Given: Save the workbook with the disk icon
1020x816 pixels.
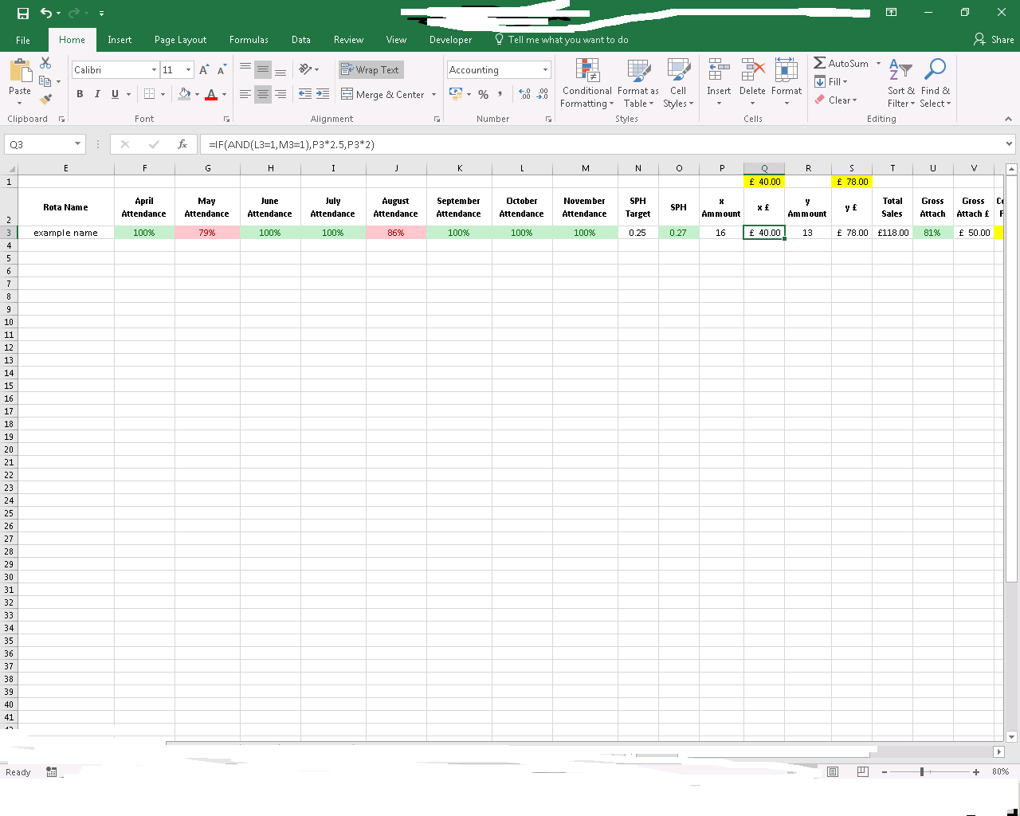Looking at the screenshot, I should pyautogui.click(x=23, y=13).
